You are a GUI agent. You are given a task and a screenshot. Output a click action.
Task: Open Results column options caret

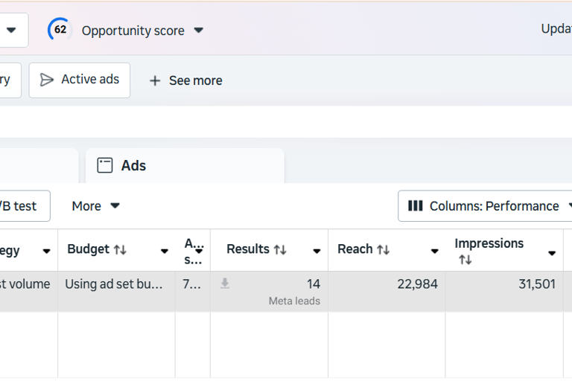tap(317, 252)
